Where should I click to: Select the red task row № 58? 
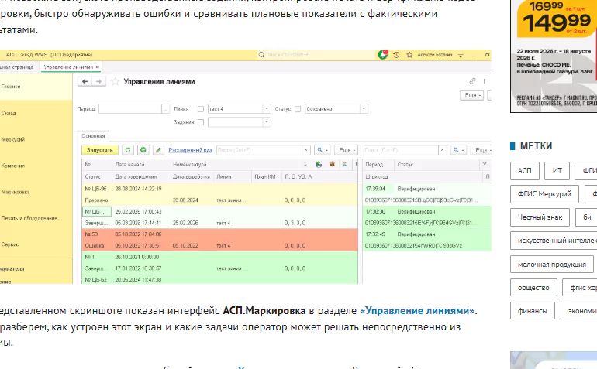pyautogui.click(x=219, y=240)
